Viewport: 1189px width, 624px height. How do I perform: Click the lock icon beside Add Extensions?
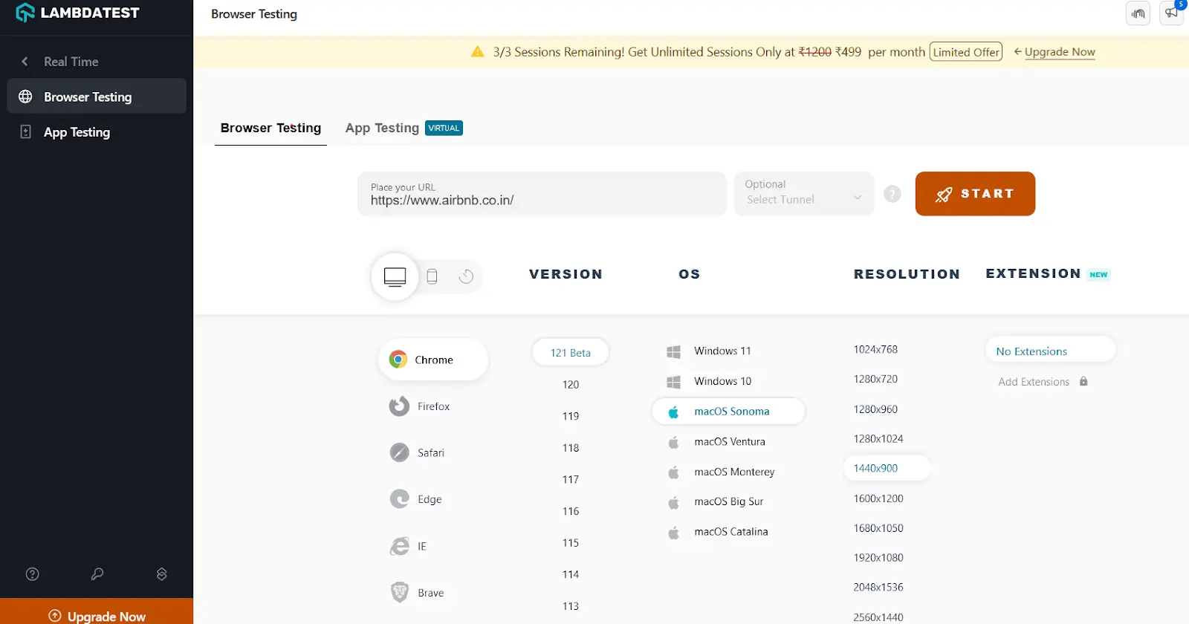[1083, 381]
